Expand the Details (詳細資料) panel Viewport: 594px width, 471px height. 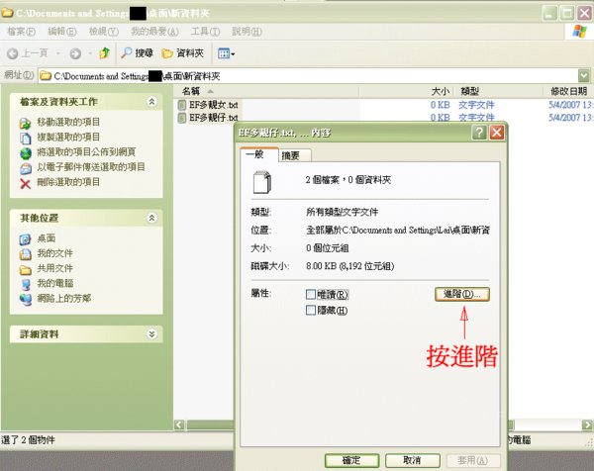(x=151, y=334)
